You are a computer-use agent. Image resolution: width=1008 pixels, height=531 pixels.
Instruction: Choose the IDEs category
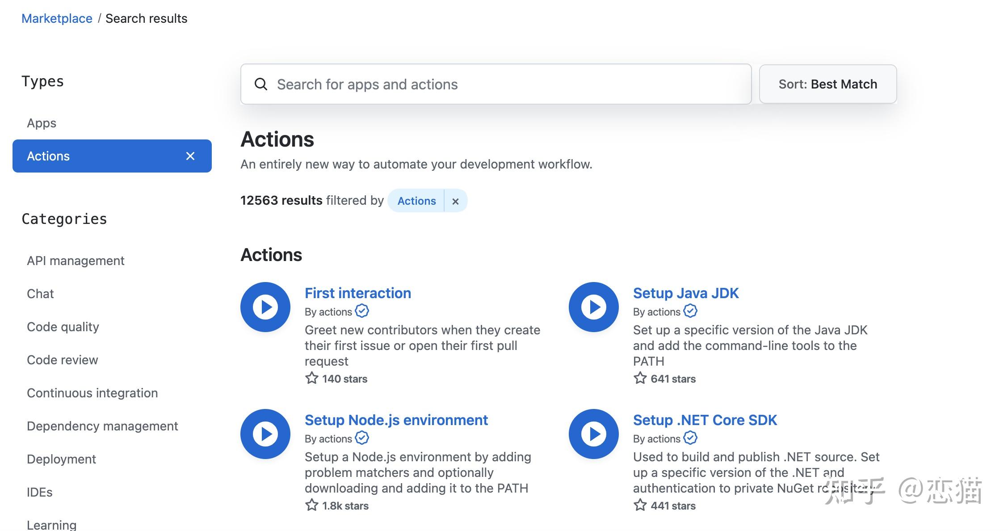coord(39,492)
